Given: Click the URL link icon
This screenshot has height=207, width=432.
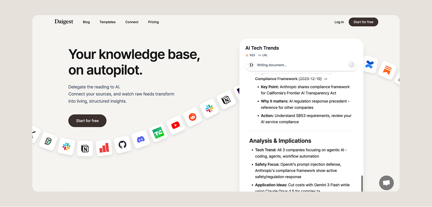Looking at the screenshot, I should pos(260,55).
